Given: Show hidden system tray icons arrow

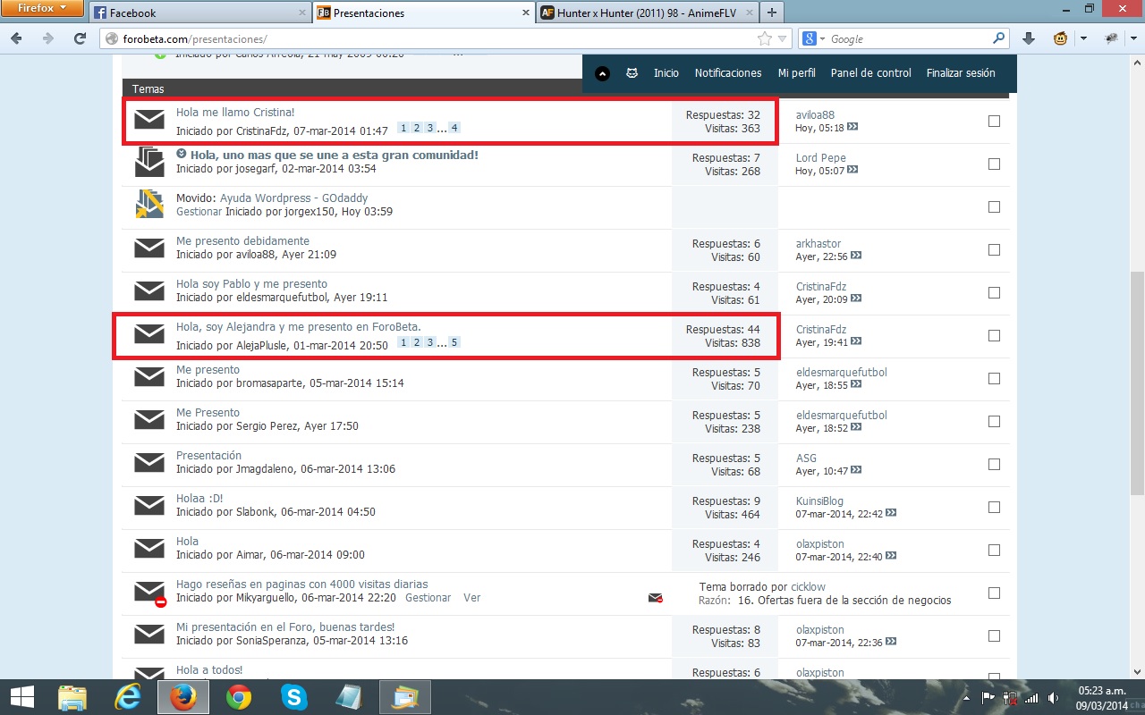Looking at the screenshot, I should pos(966,697).
